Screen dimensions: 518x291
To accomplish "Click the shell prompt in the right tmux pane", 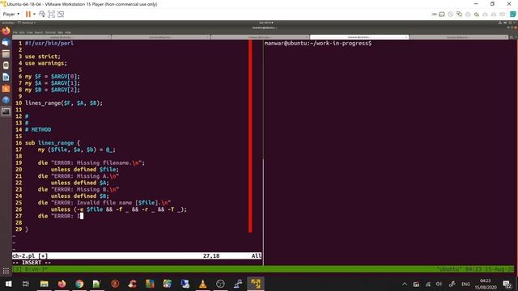I will point(318,43).
